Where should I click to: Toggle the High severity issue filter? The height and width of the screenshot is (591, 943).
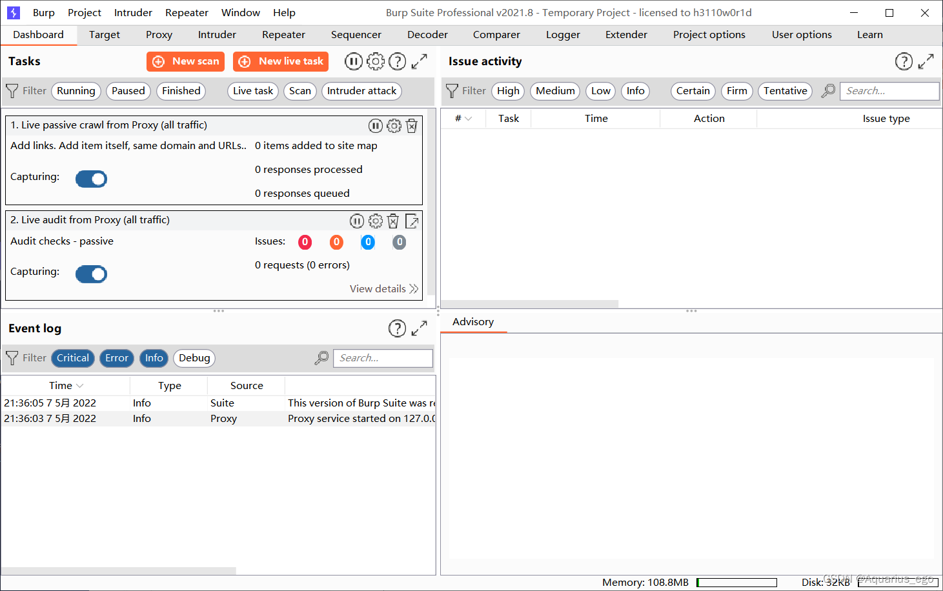pyautogui.click(x=508, y=91)
